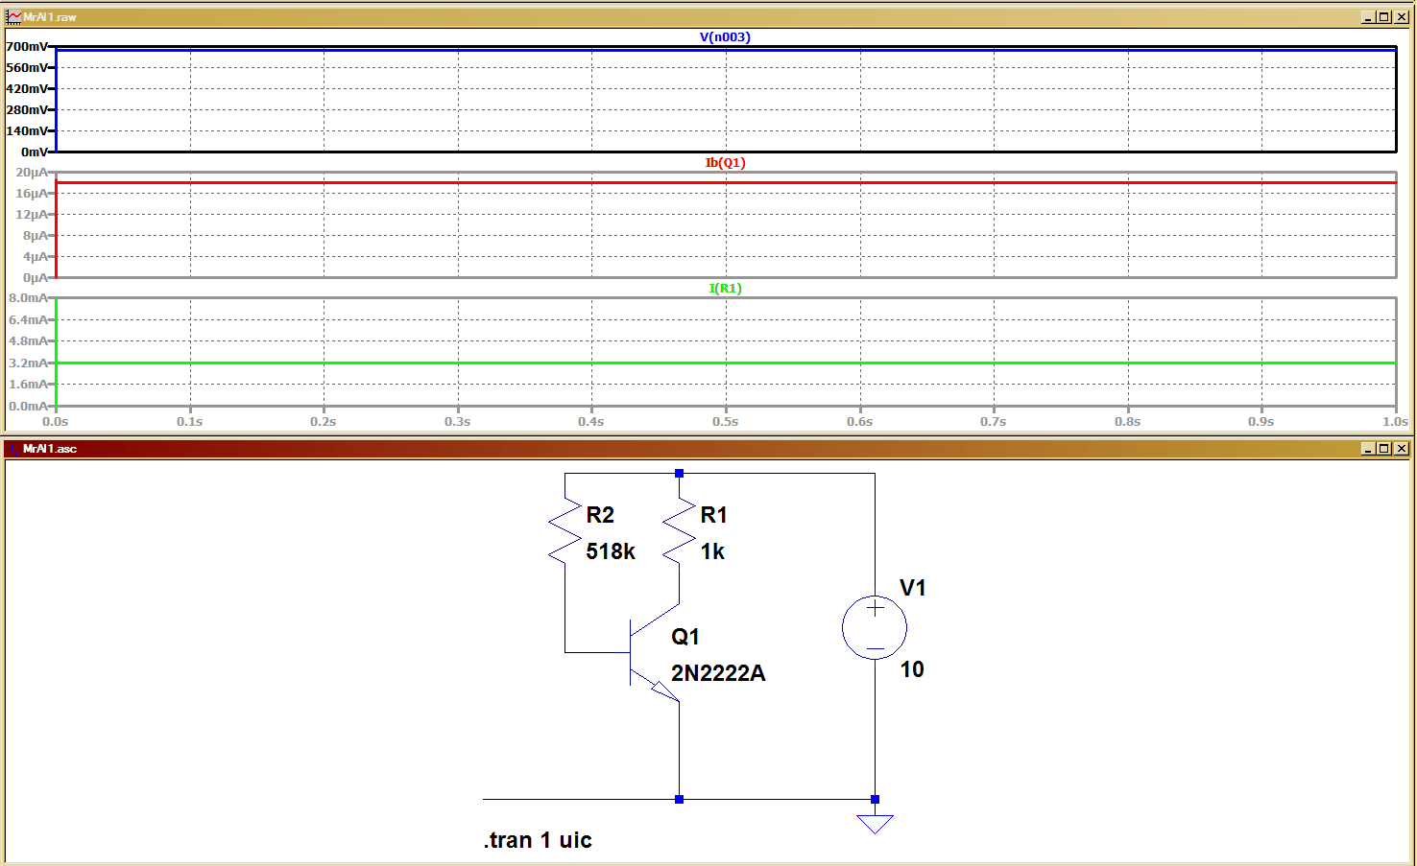Click the 560mV axis label

coord(26,67)
